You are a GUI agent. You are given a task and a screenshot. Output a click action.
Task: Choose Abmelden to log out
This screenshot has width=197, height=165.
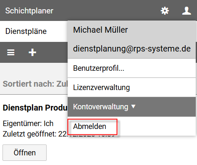tap(89, 126)
